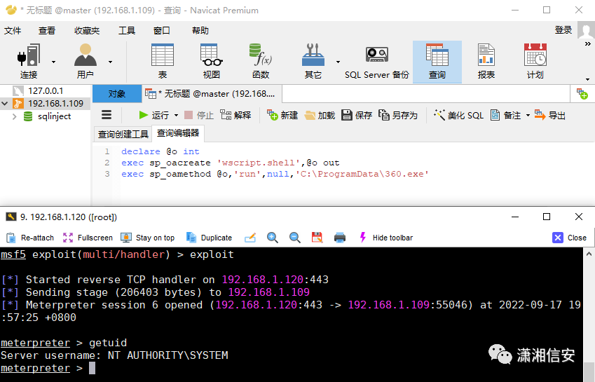Run (运行) the query
Screen dimensions: 595x382
point(153,115)
